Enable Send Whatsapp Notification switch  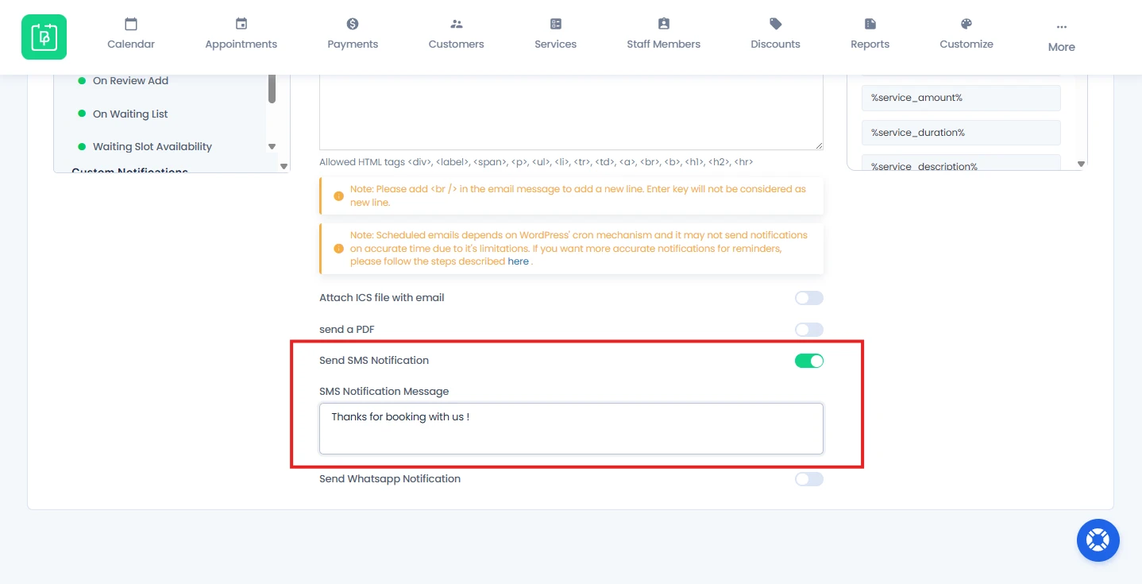(x=809, y=479)
